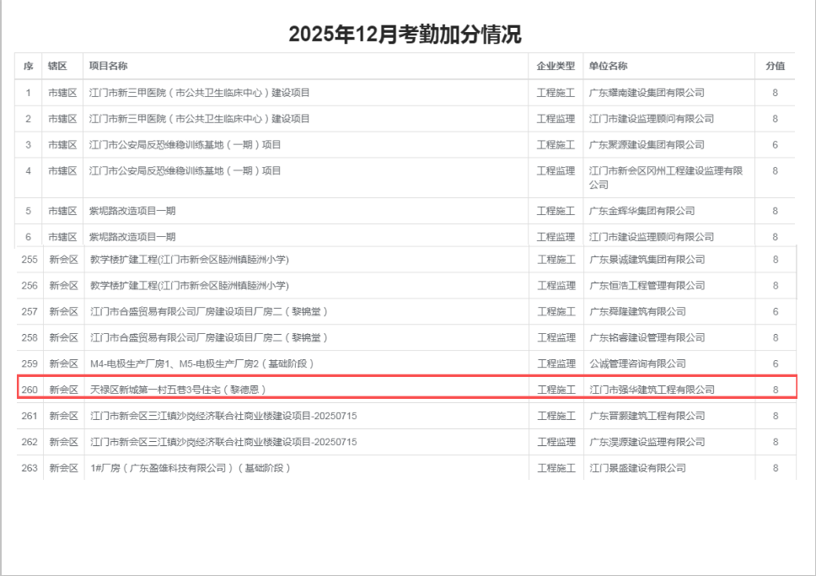816x576 pixels.
Task: Click the 企业类型 column header
Action: click(x=556, y=66)
